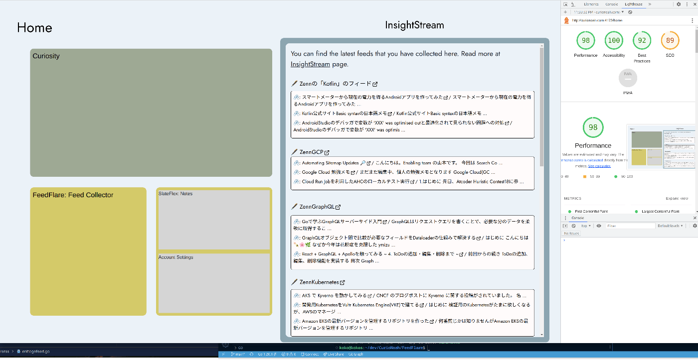Open the Account Settings card

pyautogui.click(x=214, y=283)
